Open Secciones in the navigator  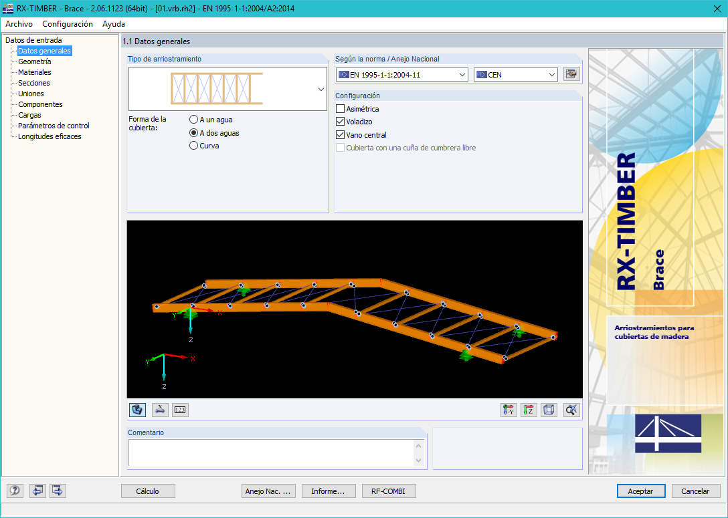pos(34,83)
